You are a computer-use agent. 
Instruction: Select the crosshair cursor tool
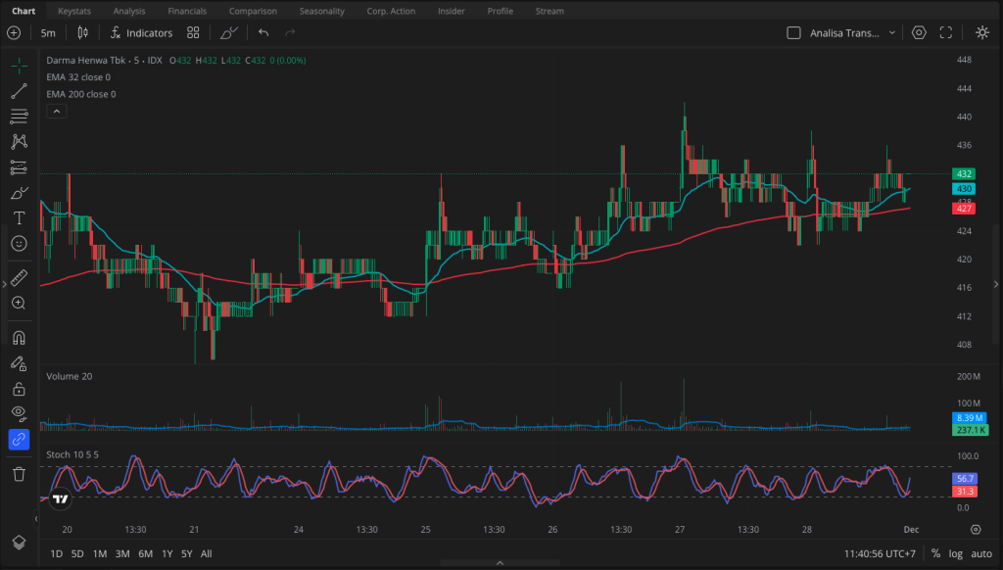18,66
